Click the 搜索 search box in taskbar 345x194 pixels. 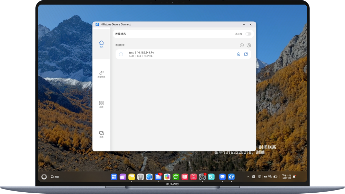(55, 177)
